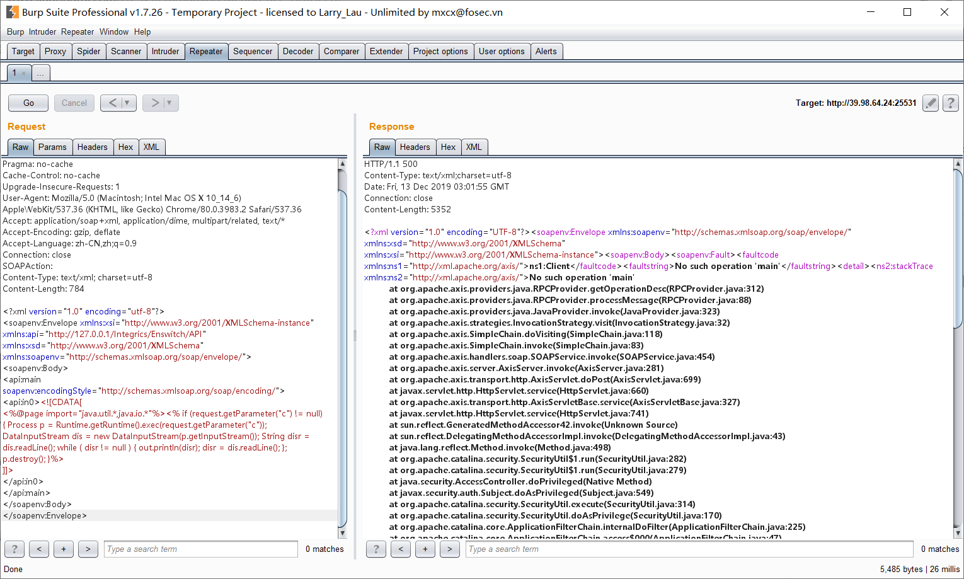
Task: Click the Target URL label text
Action: [856, 103]
